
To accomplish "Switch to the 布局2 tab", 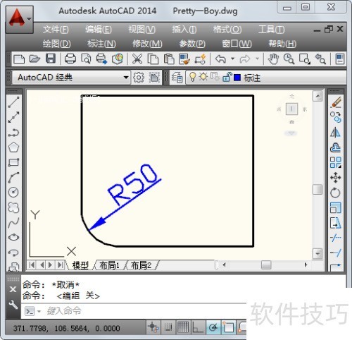I will pyautogui.click(x=141, y=265).
